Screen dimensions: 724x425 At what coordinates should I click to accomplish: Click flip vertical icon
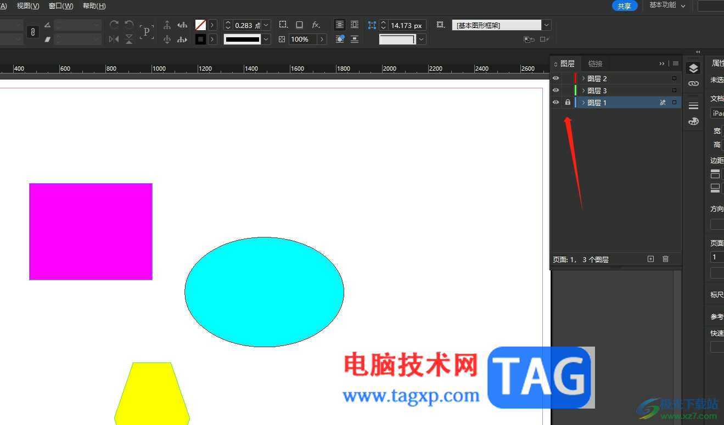pos(129,39)
